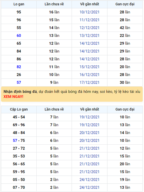
Task: Select blue lo gan number 82
Action: (x=19, y=67)
